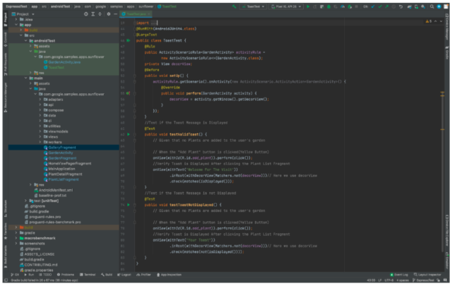The height and width of the screenshot is (286, 452).
Task: Click the Git update project blue arrow
Action: (x=374, y=6)
